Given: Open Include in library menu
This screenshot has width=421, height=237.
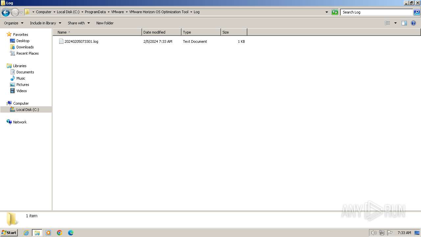Looking at the screenshot, I should [45, 23].
